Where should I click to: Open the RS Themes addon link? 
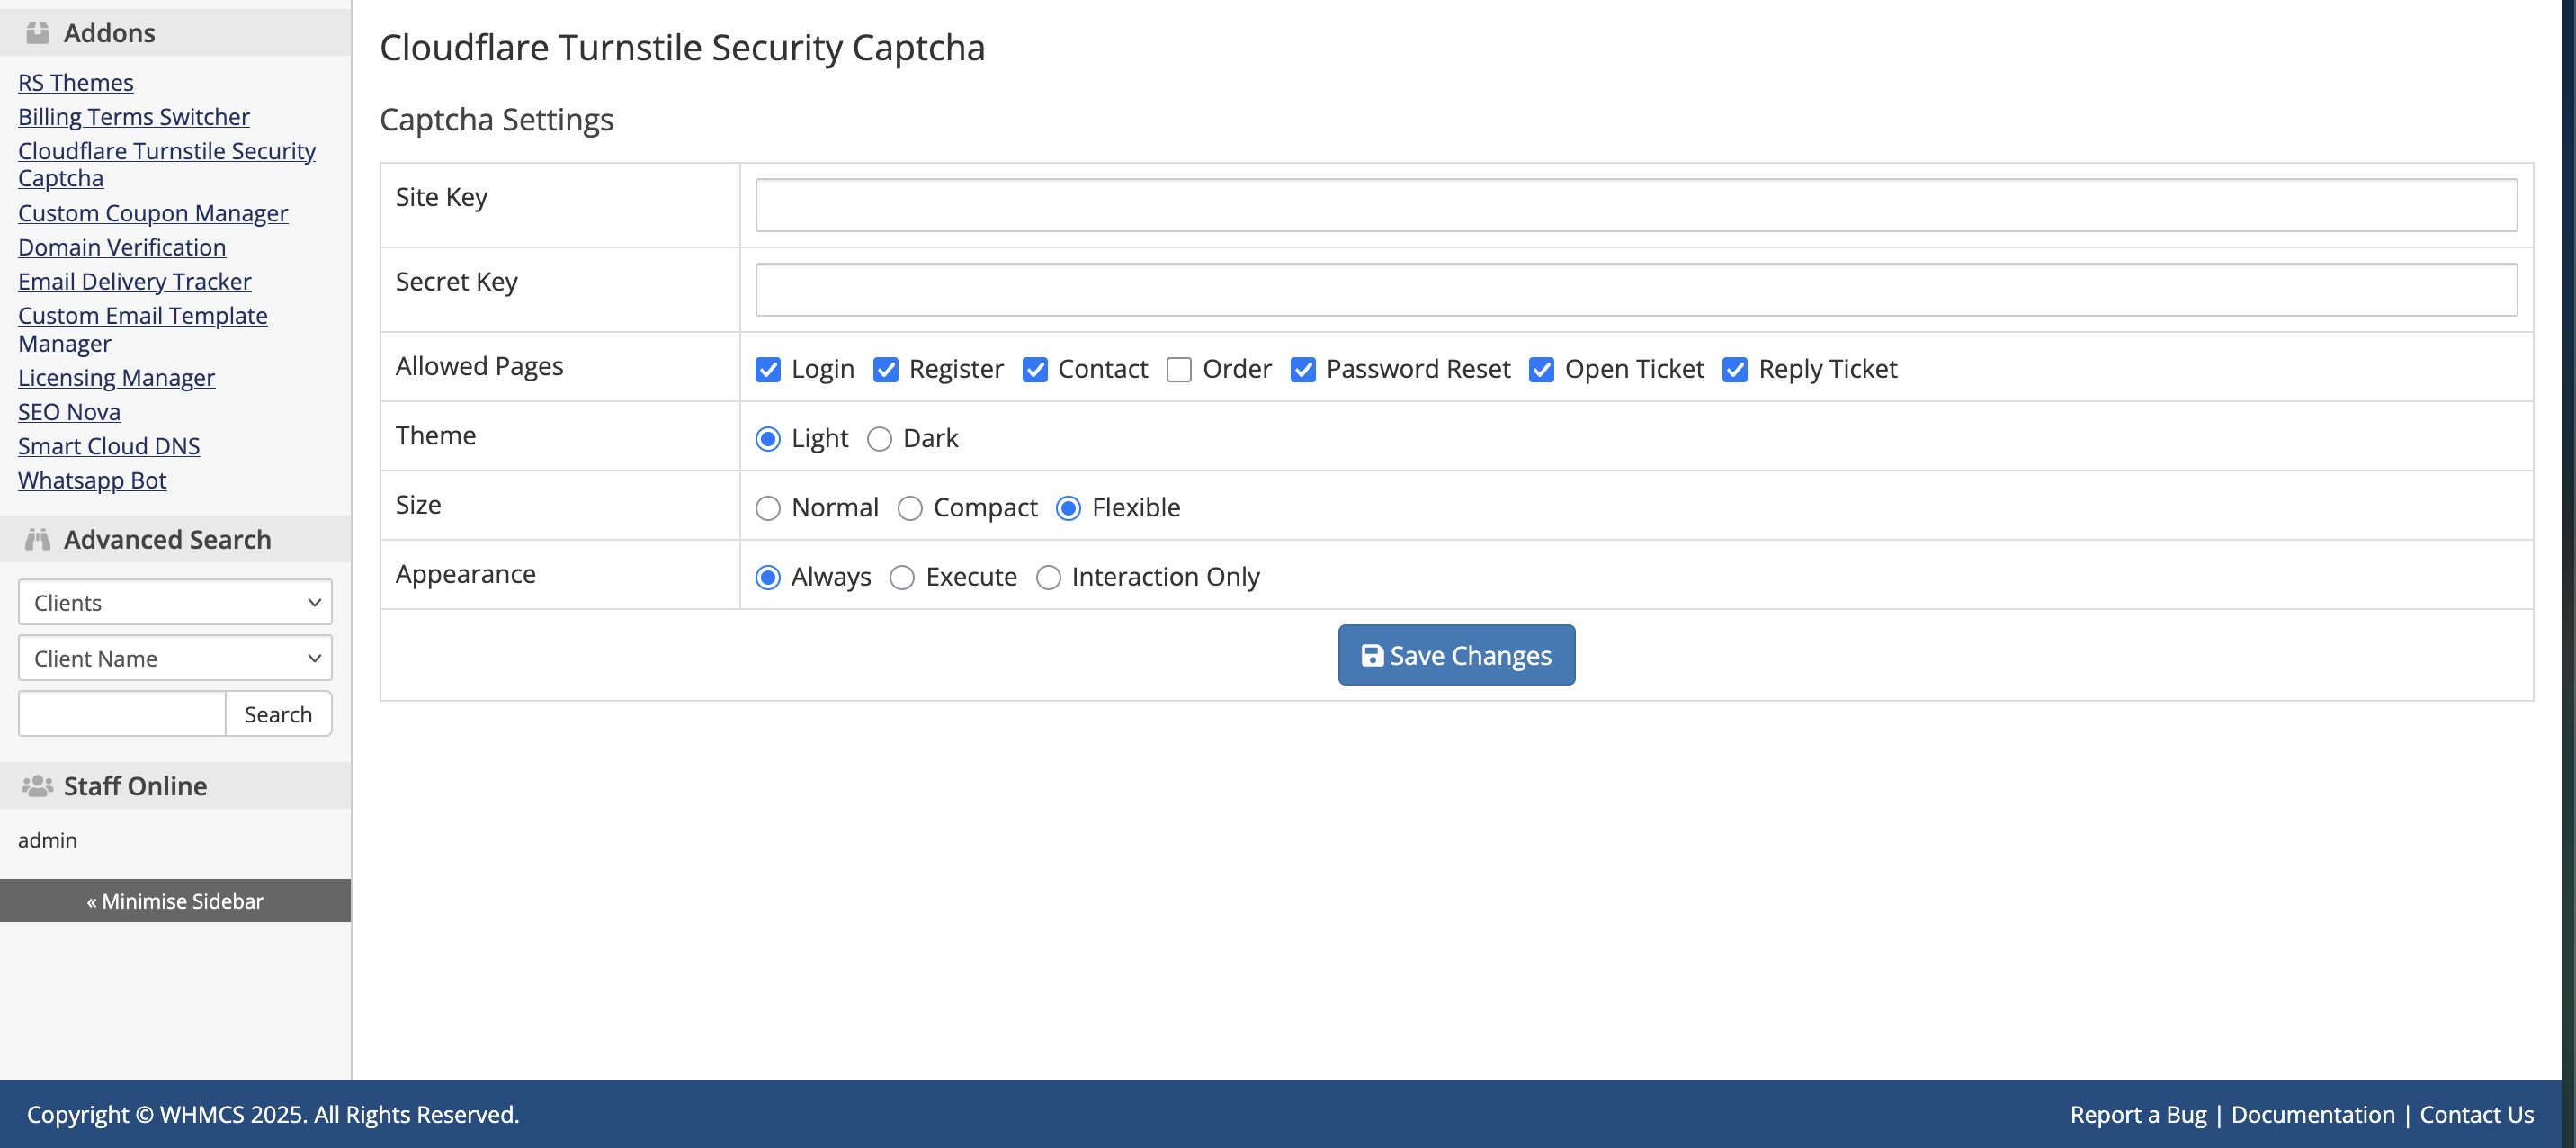point(76,83)
